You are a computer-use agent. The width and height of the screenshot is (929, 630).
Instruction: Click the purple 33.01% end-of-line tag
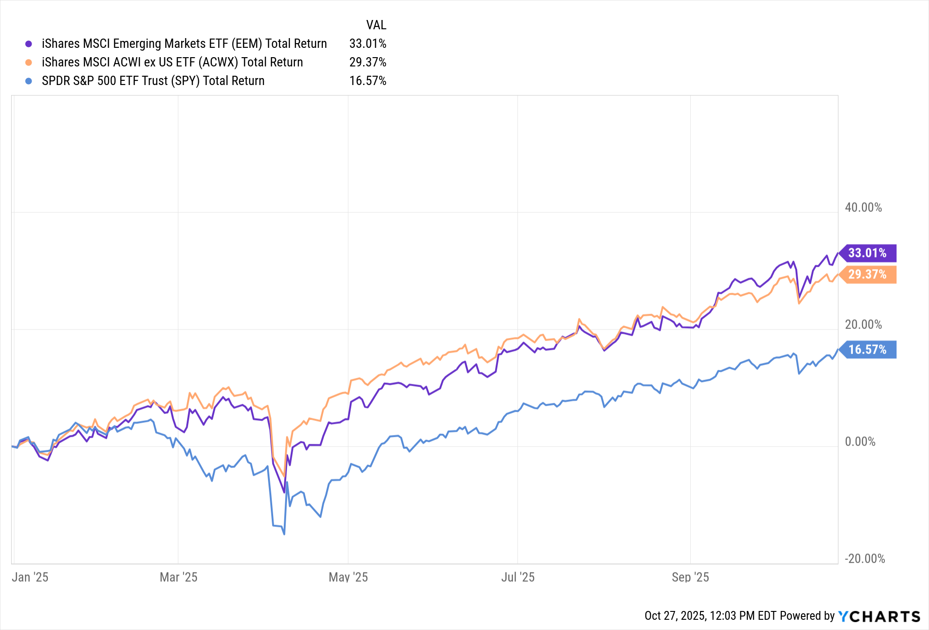pos(867,253)
